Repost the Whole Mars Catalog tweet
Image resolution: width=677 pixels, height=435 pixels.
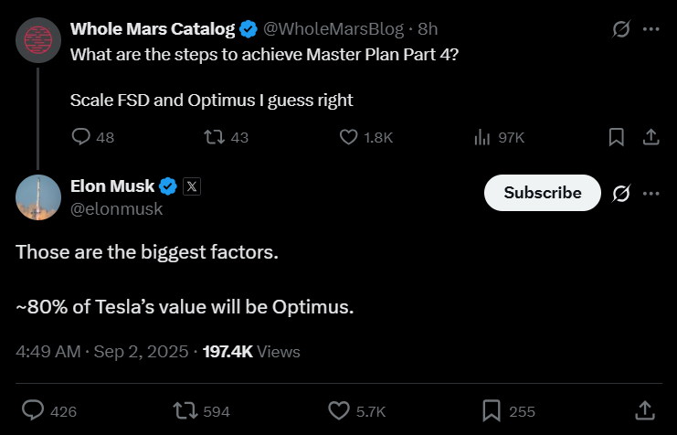point(215,137)
